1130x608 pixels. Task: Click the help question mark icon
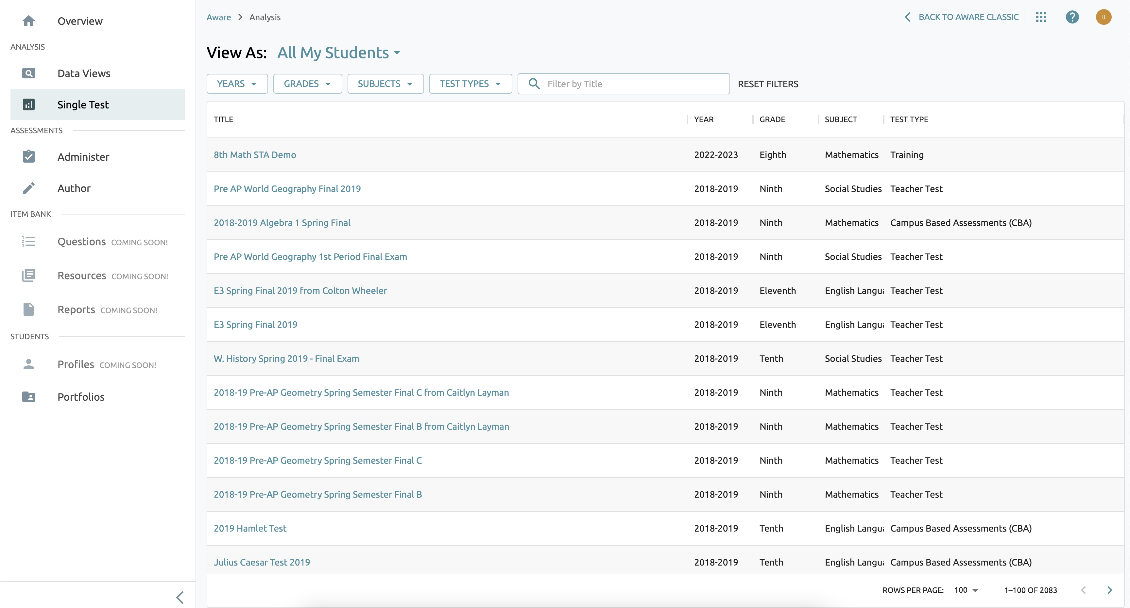pos(1072,17)
